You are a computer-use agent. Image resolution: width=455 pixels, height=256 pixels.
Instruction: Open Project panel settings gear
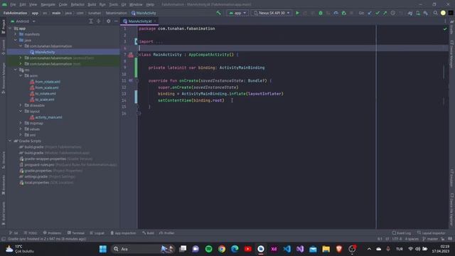click(x=108, y=21)
